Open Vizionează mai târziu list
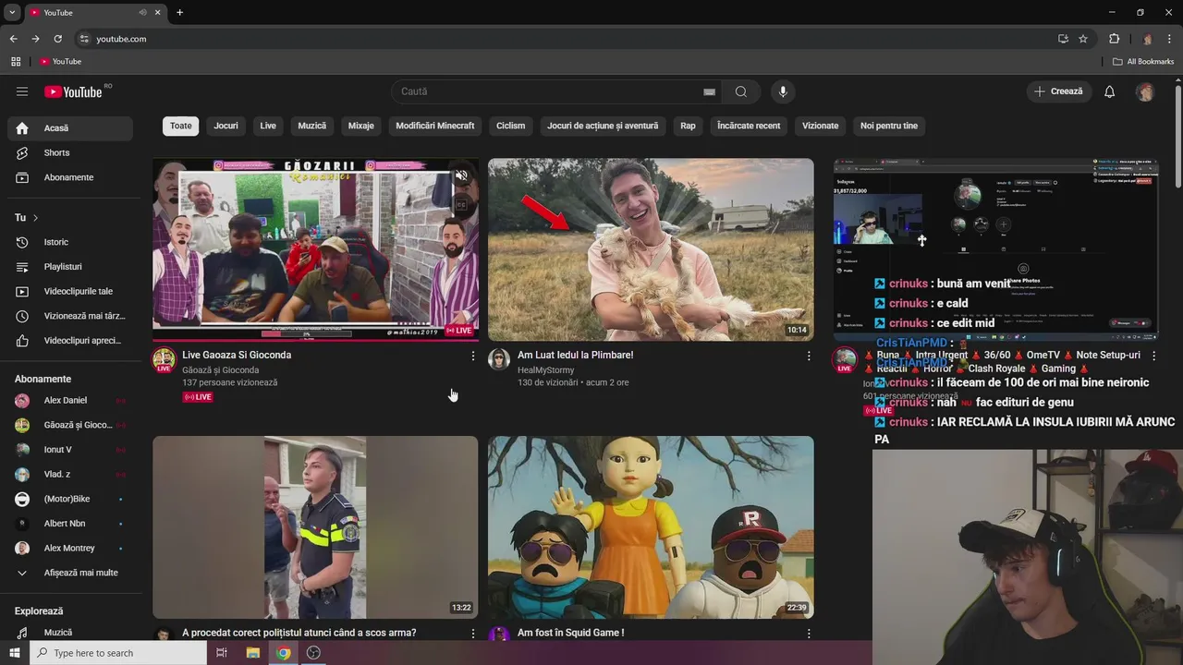Image resolution: width=1183 pixels, height=665 pixels. (x=70, y=316)
